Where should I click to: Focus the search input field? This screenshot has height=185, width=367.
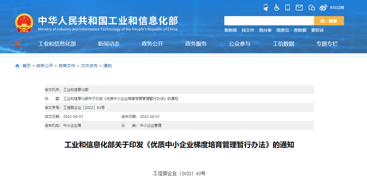point(269,21)
